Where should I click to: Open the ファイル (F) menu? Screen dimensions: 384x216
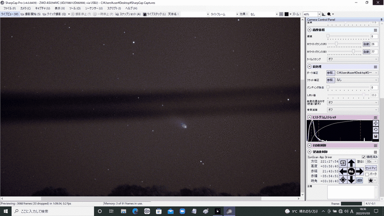pyautogui.click(x=10, y=8)
